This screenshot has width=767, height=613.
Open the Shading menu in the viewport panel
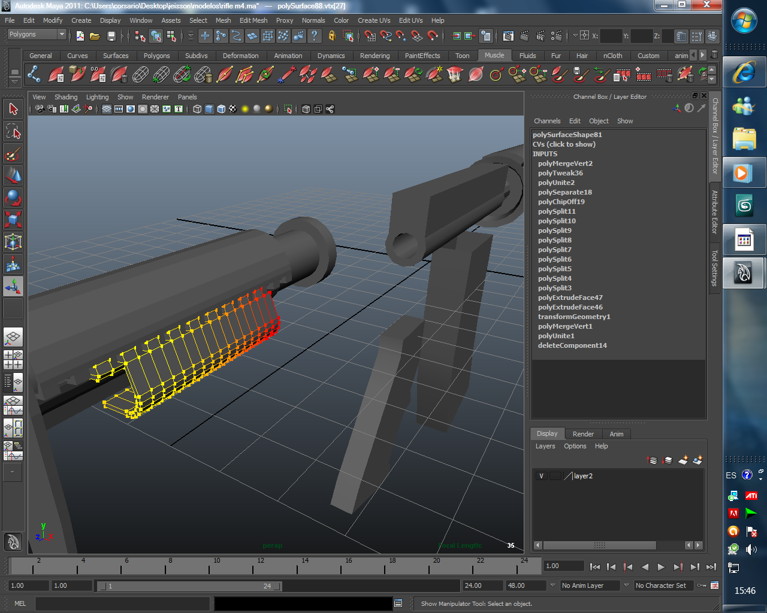(x=66, y=97)
